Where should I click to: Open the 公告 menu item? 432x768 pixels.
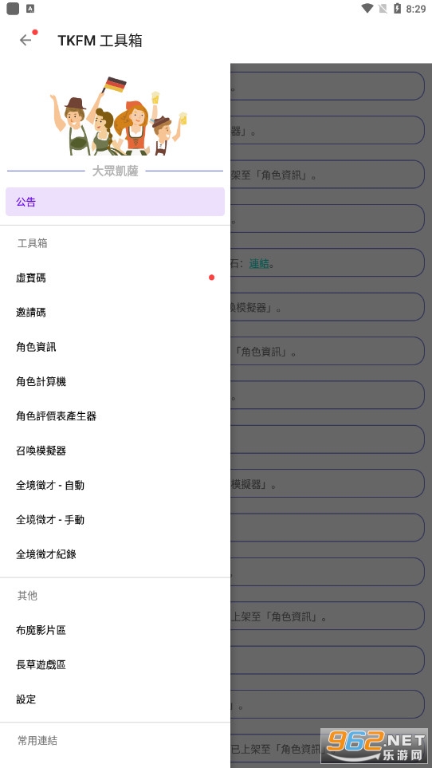(x=115, y=202)
